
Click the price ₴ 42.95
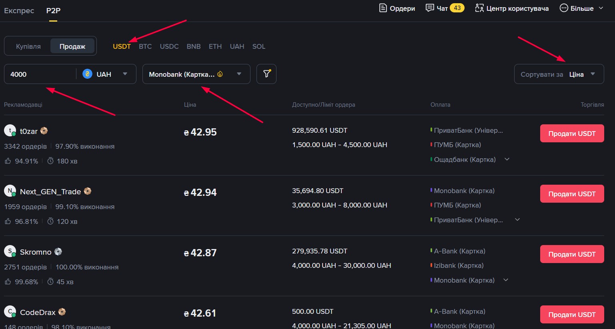(x=200, y=132)
